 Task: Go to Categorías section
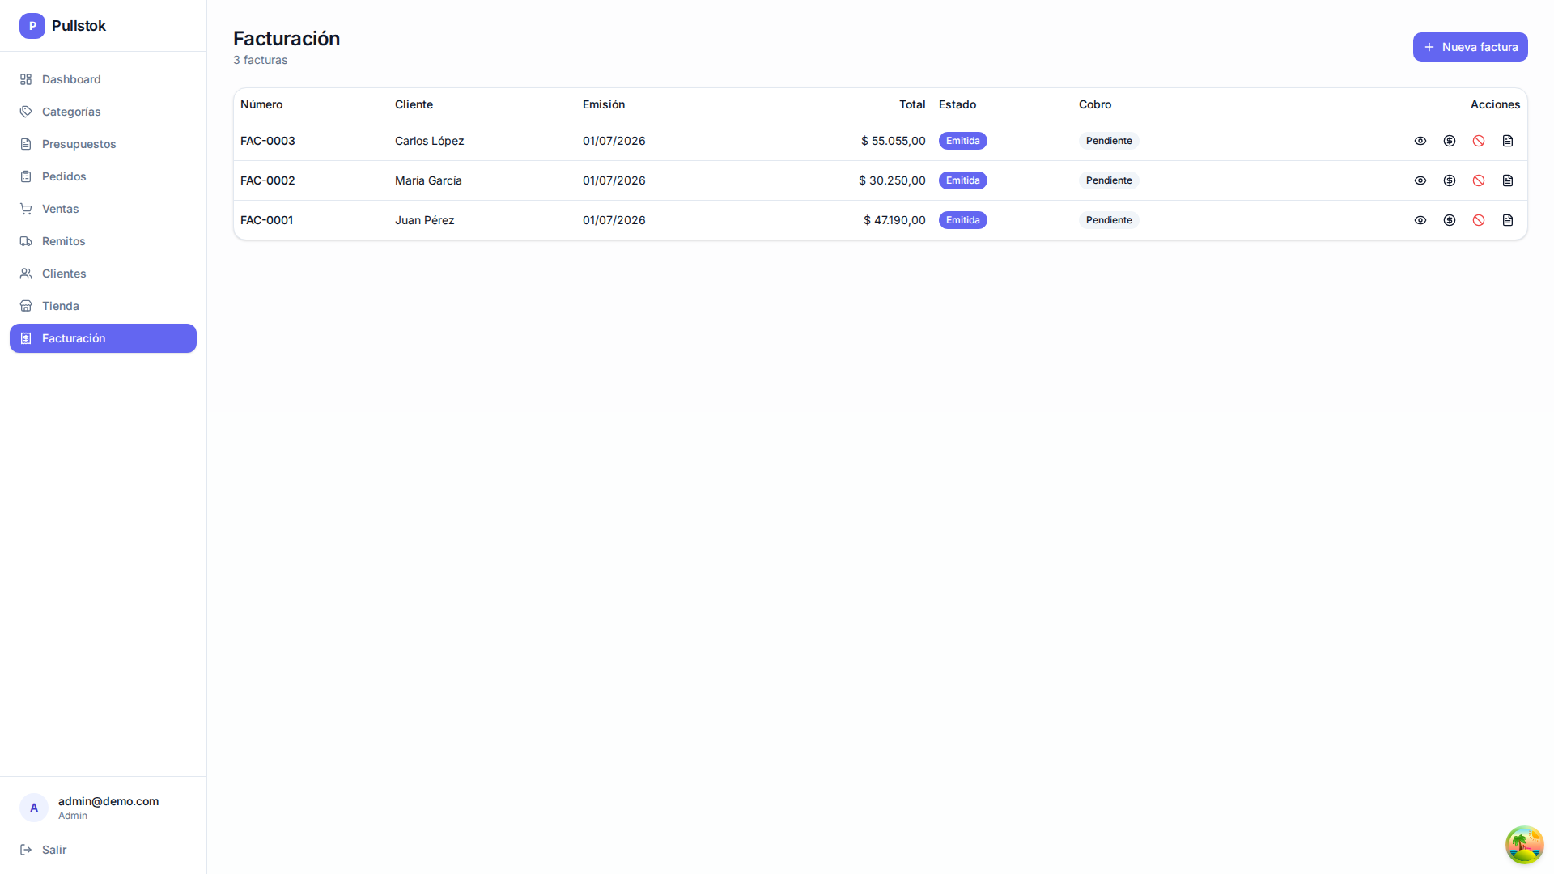(103, 112)
